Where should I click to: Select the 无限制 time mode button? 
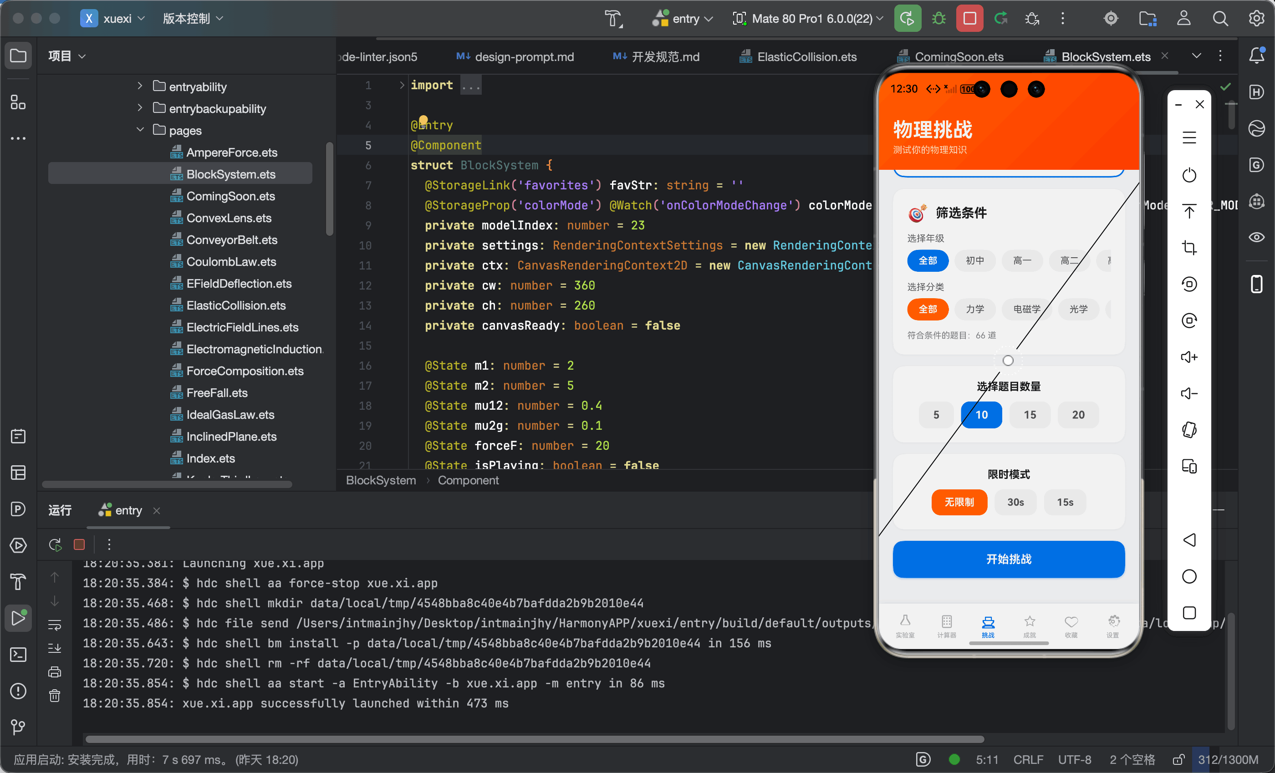tap(959, 502)
